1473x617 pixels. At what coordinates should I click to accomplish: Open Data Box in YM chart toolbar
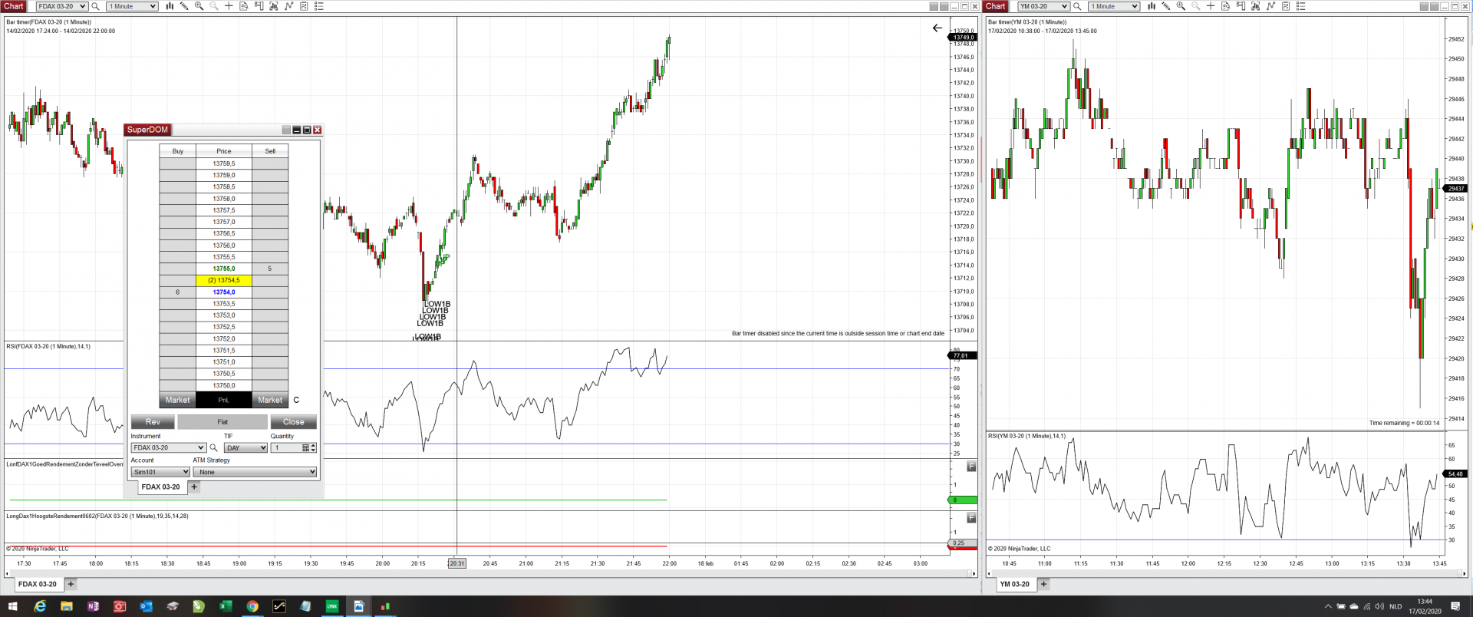1226,6
